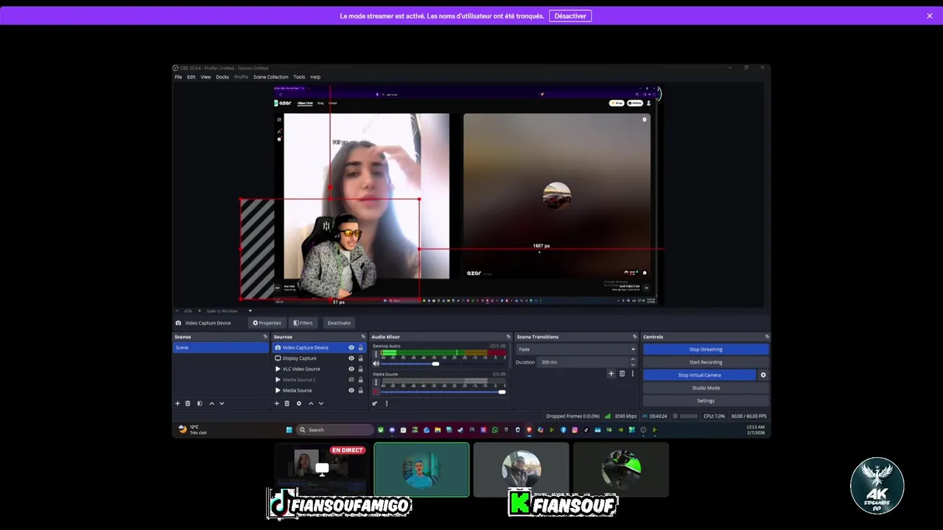This screenshot has height=530, width=943.
Task: Open the View menu
Action: (206, 77)
